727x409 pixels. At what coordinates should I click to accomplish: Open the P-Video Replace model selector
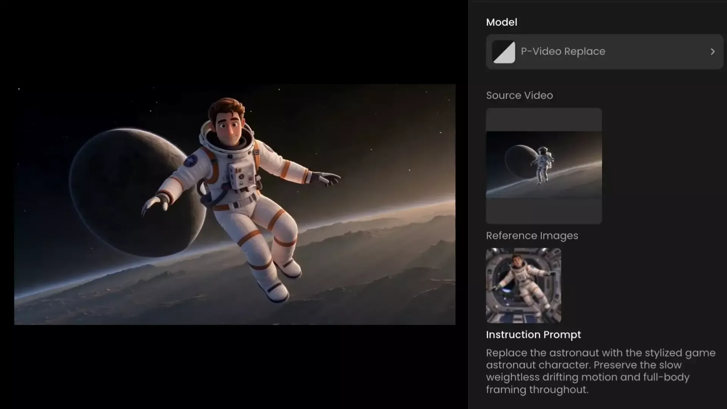pyautogui.click(x=605, y=52)
